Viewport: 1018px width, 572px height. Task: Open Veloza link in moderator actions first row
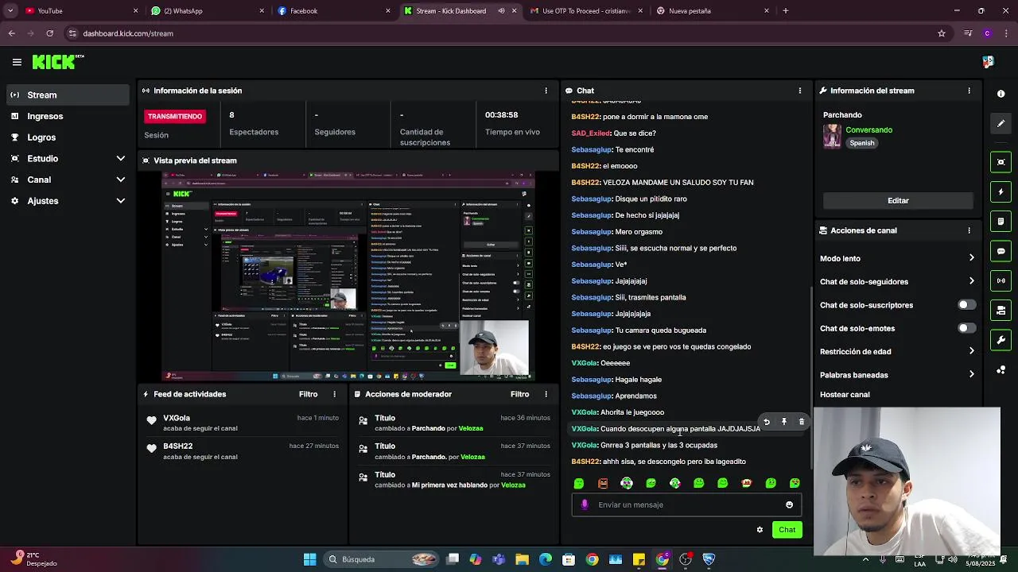(x=470, y=428)
